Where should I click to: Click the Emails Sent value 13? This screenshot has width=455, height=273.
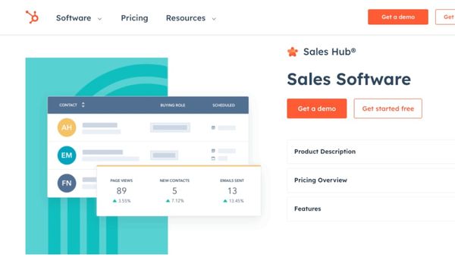[232, 190]
